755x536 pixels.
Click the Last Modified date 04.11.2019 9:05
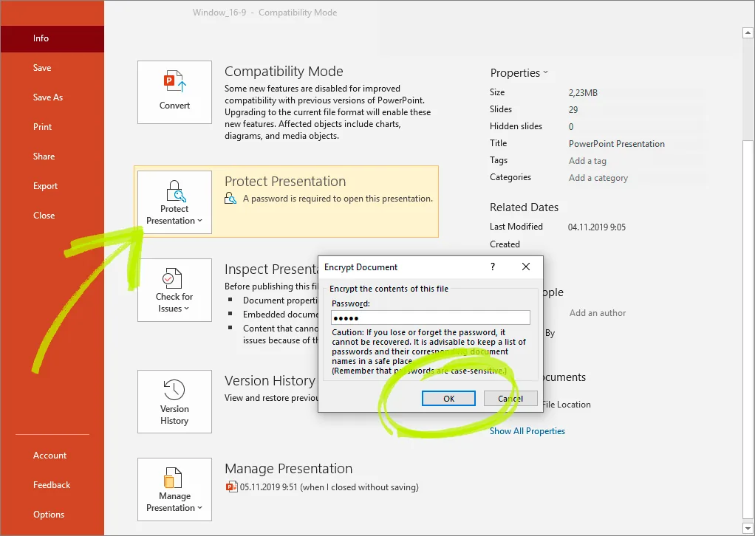coord(597,227)
